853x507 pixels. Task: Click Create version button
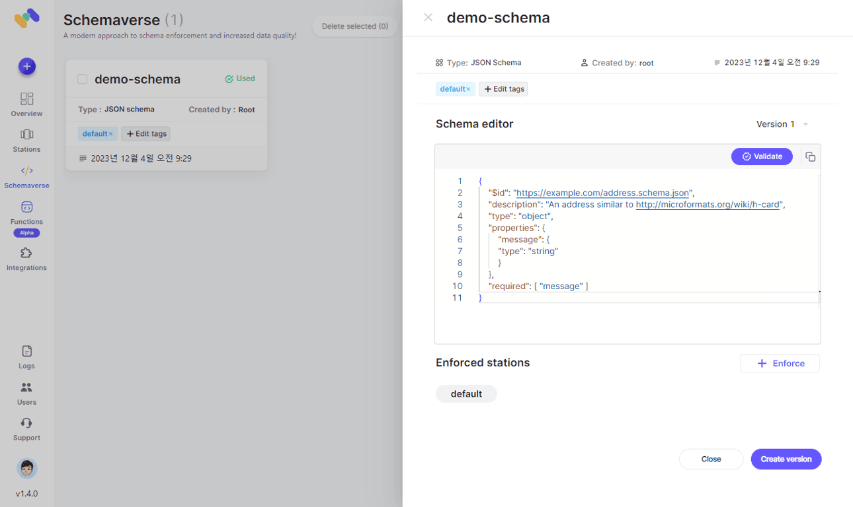tap(786, 459)
